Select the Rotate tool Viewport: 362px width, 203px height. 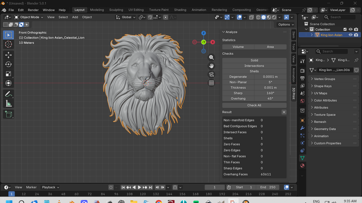8,64
